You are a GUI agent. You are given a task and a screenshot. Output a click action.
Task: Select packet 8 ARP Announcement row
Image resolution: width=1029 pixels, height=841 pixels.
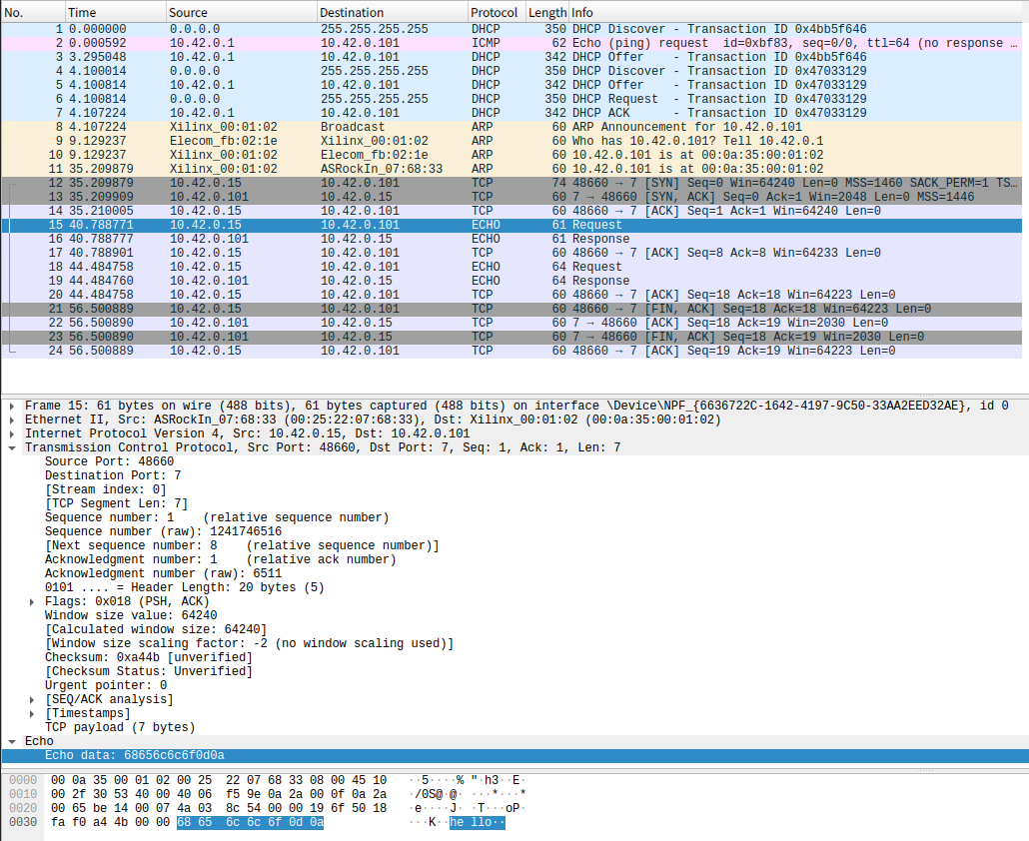[x=512, y=127]
